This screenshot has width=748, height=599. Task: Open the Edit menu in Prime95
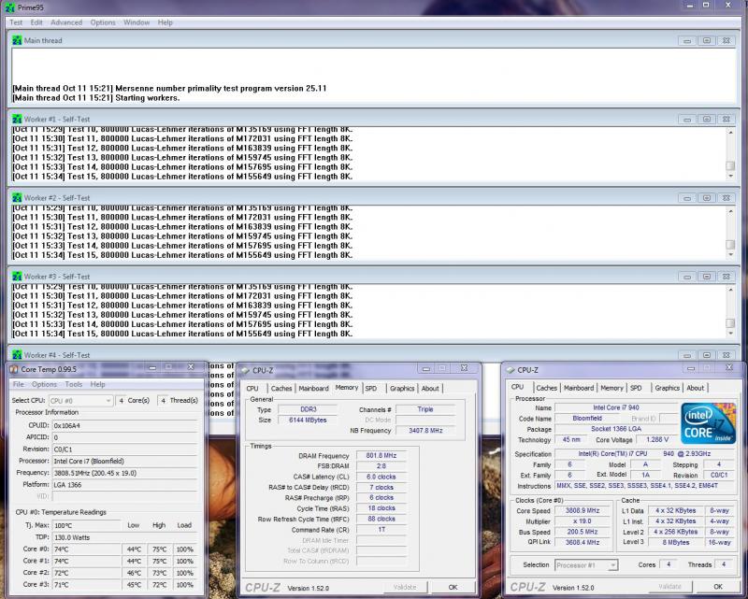click(36, 22)
